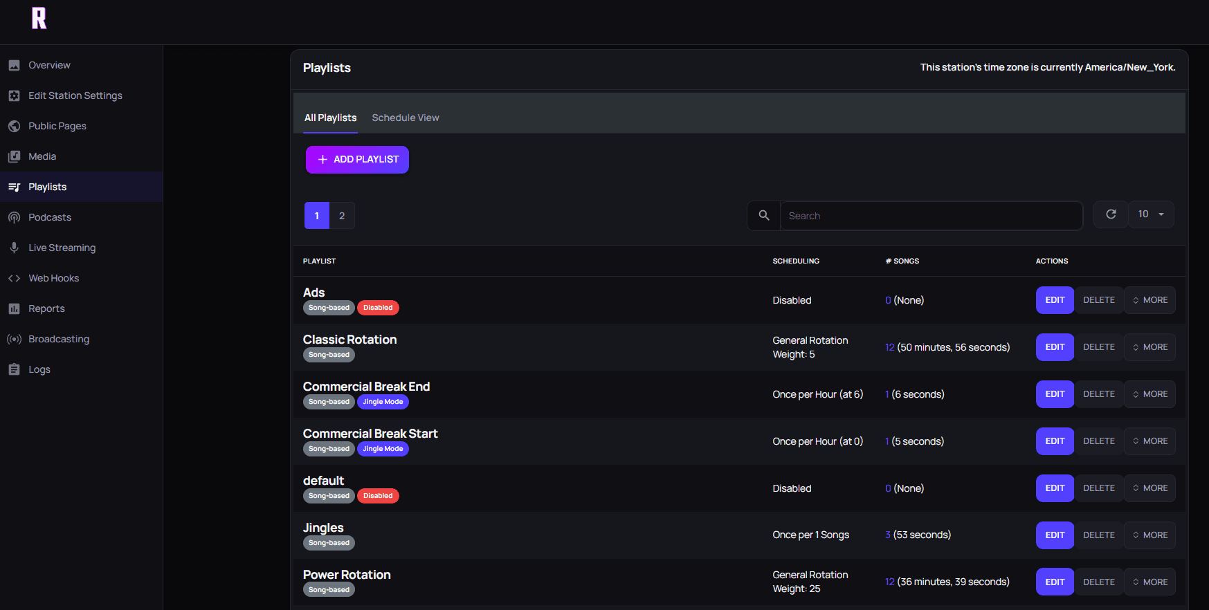Edit the Power Rotation playlist
Viewport: 1209px width, 610px height.
[1055, 582]
